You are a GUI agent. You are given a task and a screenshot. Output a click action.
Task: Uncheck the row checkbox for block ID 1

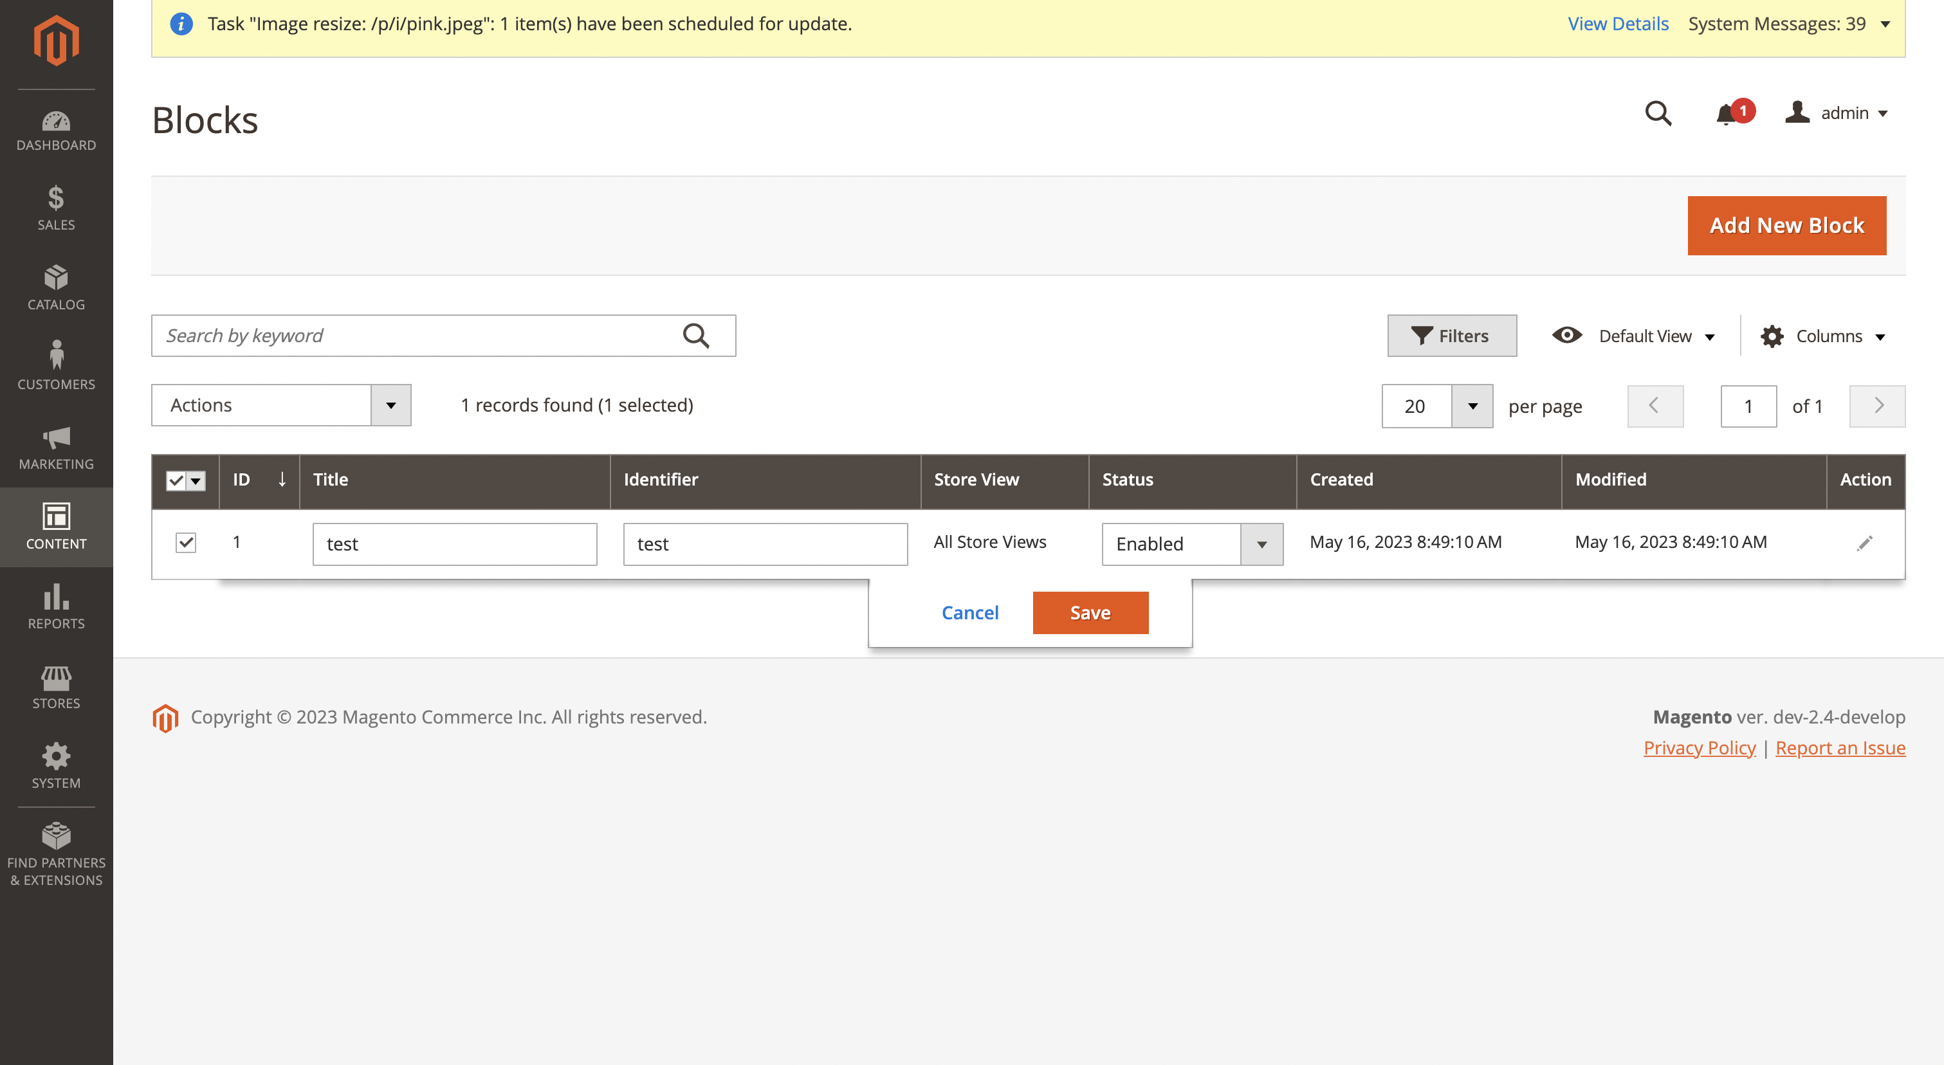tap(186, 542)
